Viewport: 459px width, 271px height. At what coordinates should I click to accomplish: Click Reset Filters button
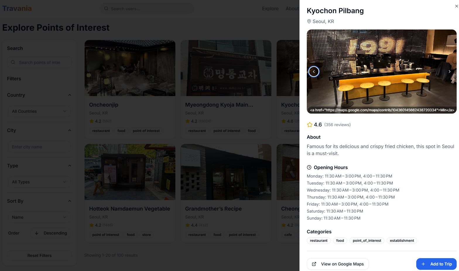[x=39, y=256]
